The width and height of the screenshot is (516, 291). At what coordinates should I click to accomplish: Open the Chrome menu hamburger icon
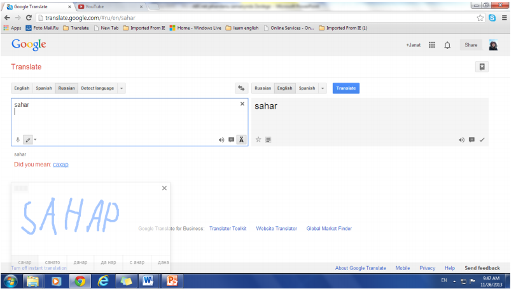coord(504,18)
